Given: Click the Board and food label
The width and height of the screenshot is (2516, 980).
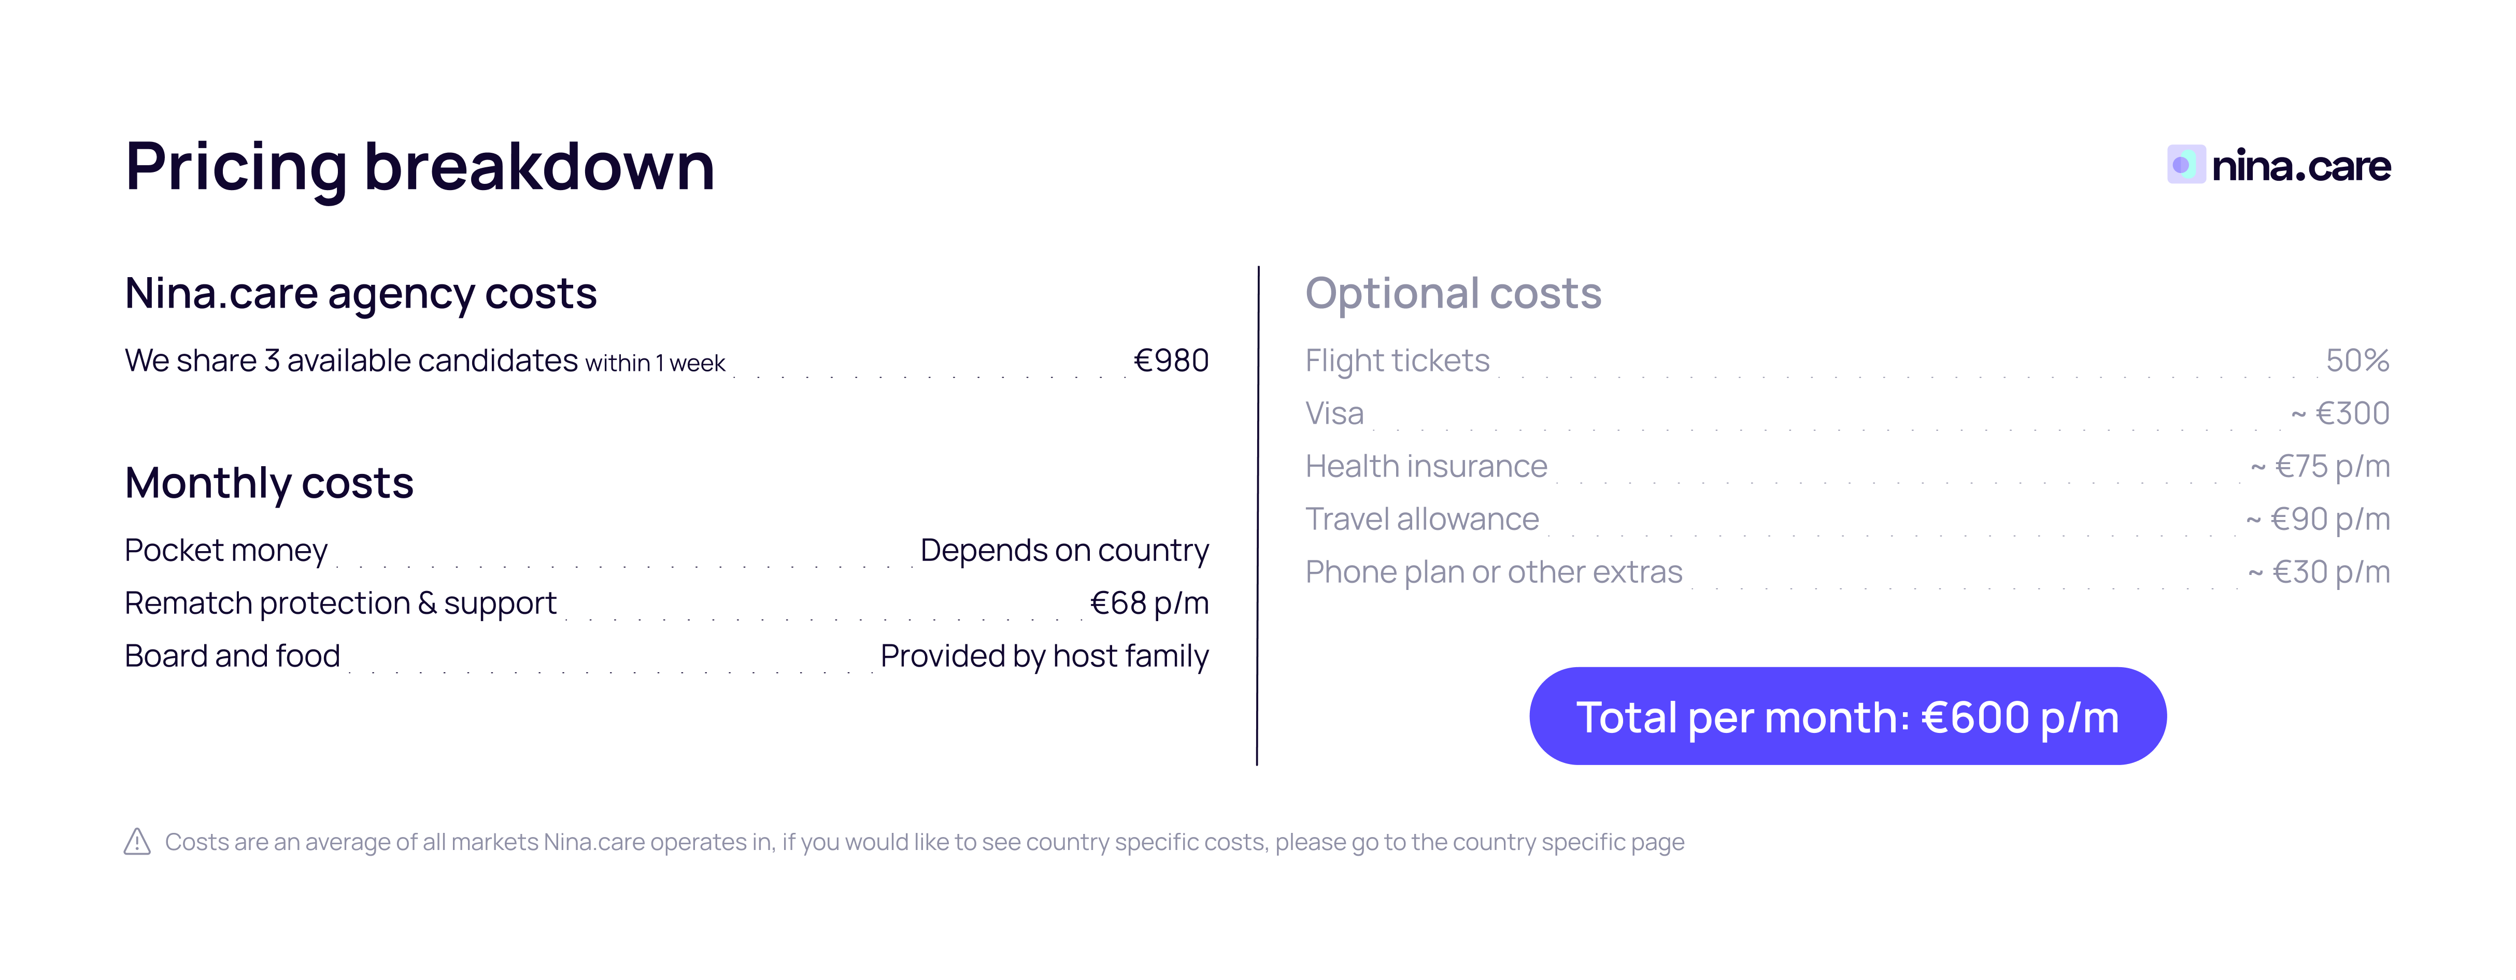Looking at the screenshot, I should click(233, 656).
